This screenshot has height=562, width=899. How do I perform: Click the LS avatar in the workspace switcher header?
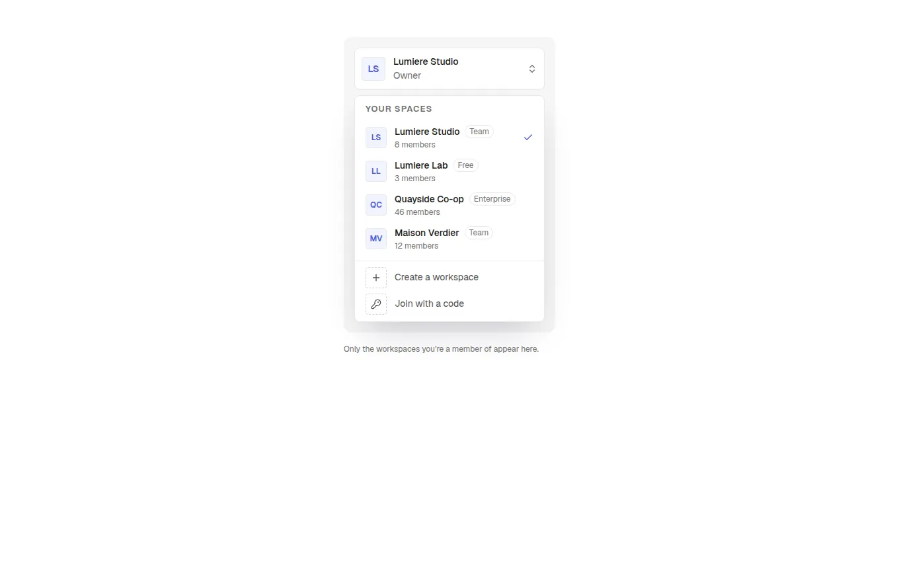point(373,69)
